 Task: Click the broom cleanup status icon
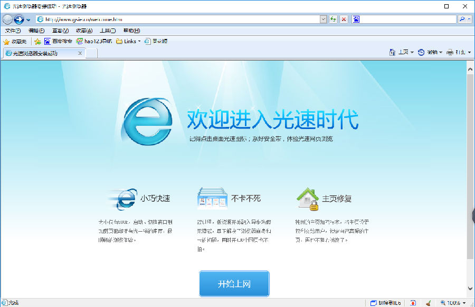click(429, 303)
